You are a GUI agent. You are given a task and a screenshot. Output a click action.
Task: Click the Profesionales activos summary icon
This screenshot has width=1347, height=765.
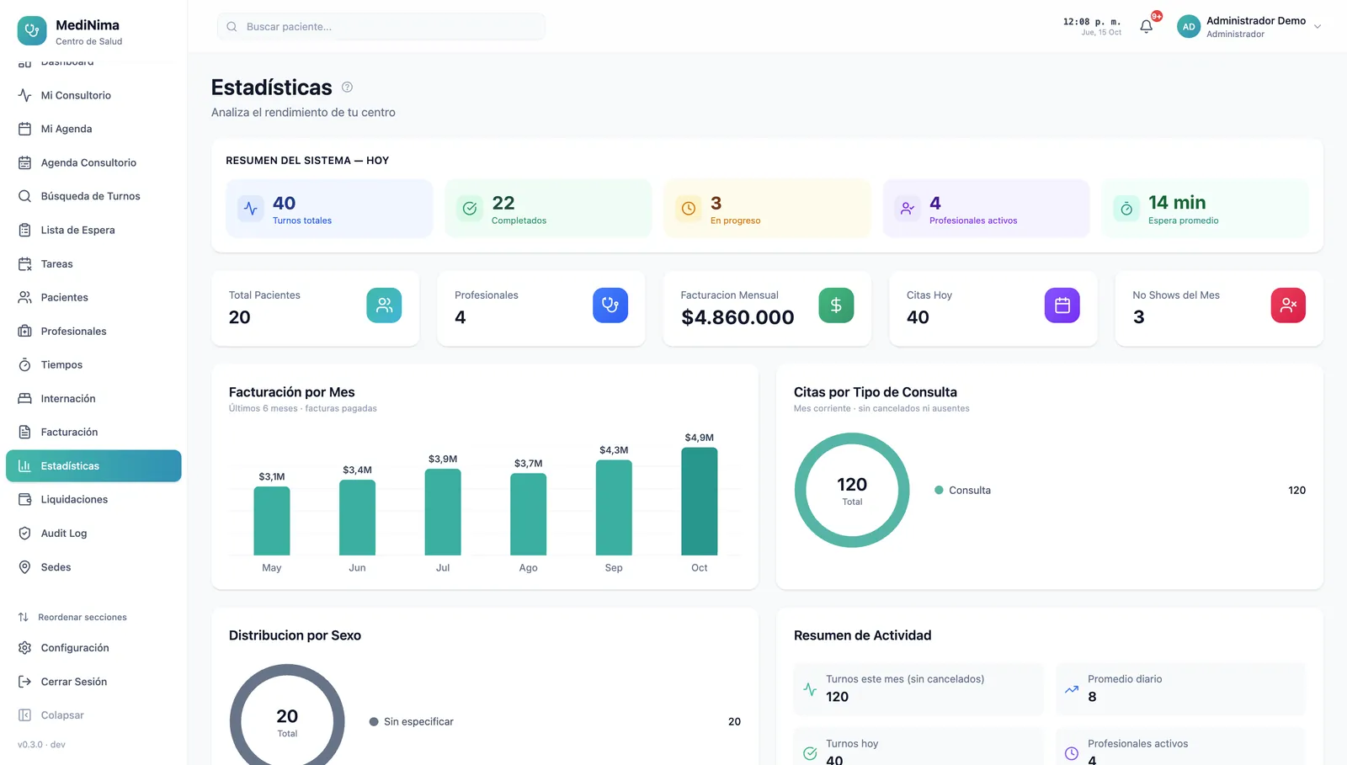tap(908, 208)
